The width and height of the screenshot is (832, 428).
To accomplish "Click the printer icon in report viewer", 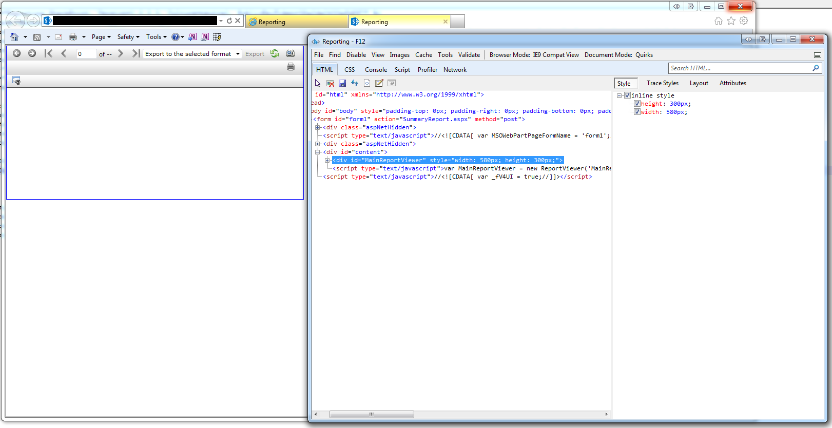I will (x=291, y=67).
